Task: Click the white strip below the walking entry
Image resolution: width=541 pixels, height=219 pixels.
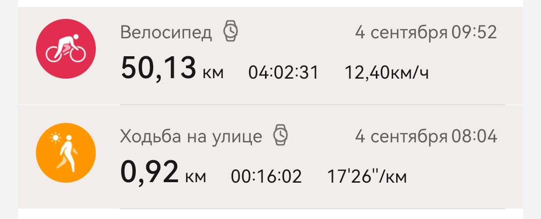Action: [x=270, y=215]
